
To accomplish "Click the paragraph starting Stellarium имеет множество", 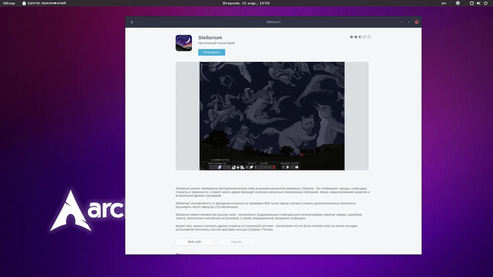I will click(269, 217).
